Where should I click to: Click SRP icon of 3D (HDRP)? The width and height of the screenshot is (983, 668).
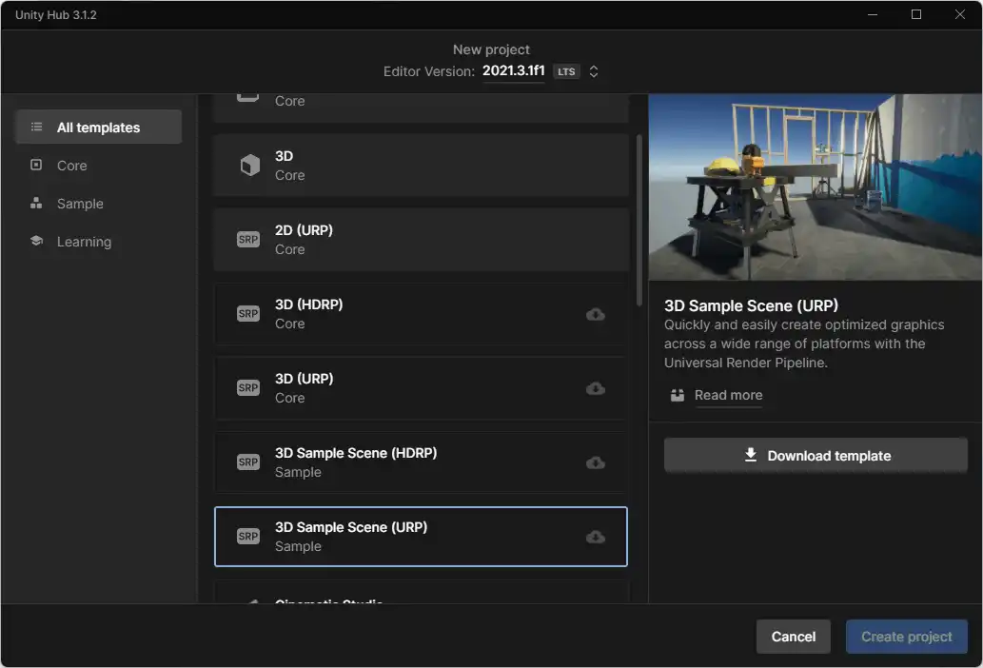tap(248, 313)
